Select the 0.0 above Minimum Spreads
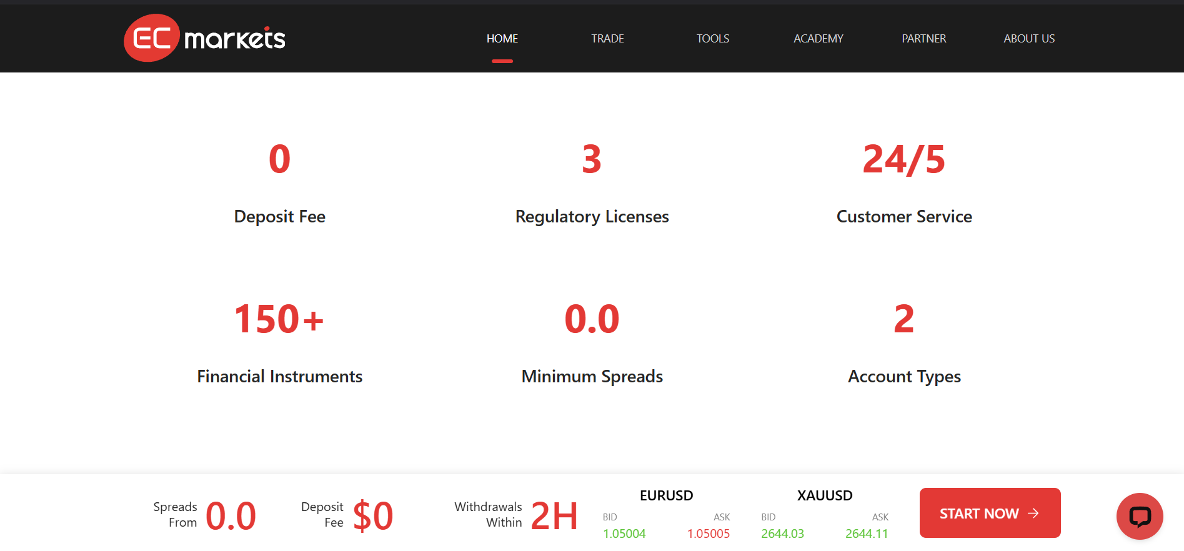 coord(592,319)
